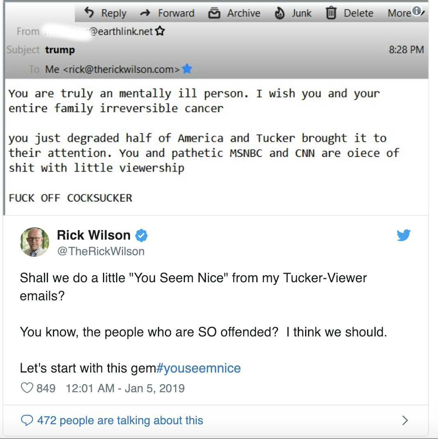Viewport: 438px width, 439px height.
Task: Expand the conversation using the right chevron arrow
Action: [x=405, y=420]
